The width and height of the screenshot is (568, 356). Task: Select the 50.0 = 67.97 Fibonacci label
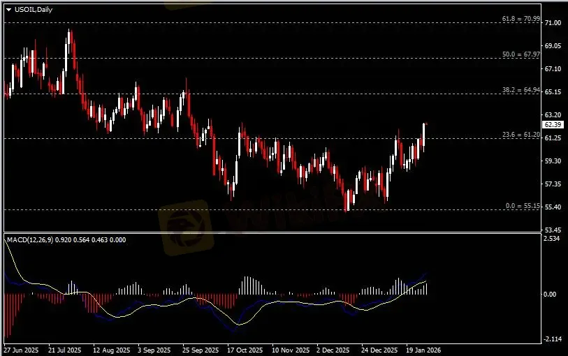[x=521, y=54]
